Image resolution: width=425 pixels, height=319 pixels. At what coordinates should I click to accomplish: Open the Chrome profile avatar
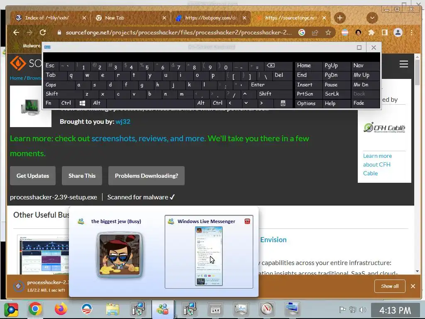[398, 32]
